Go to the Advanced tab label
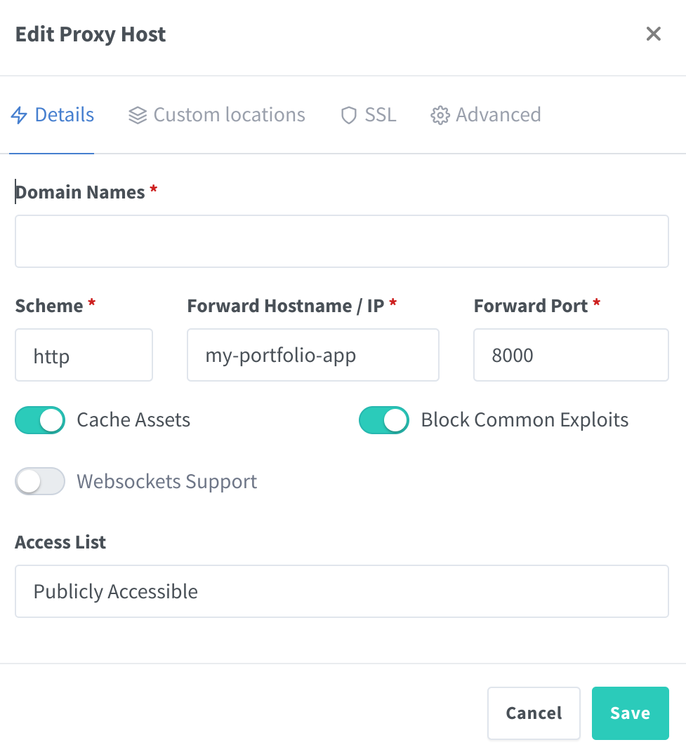Viewport: 686px width, 747px height. tap(498, 115)
